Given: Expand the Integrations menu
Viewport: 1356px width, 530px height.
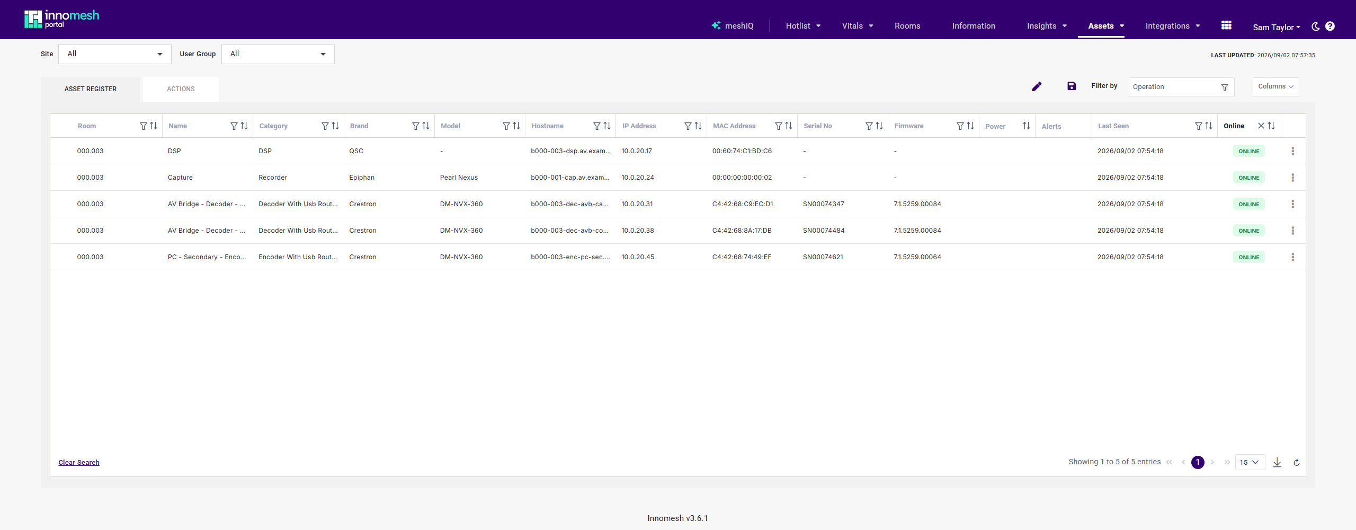Looking at the screenshot, I should 1173,26.
